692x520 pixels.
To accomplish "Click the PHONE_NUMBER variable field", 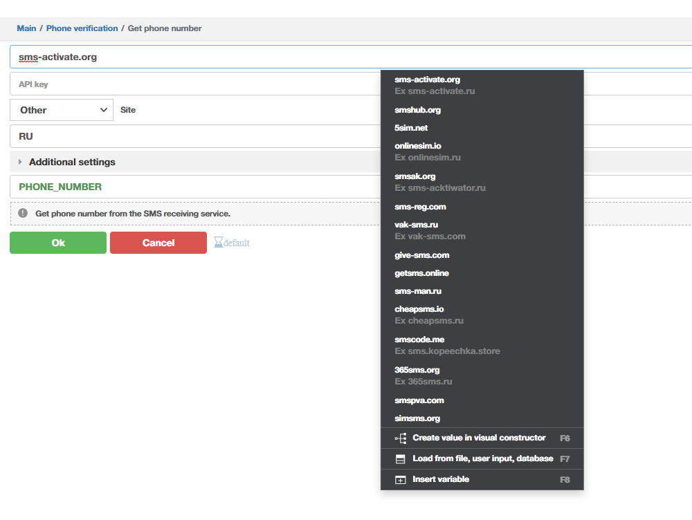I will pos(194,187).
